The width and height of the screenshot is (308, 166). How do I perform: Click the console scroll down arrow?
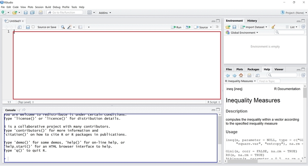(220, 161)
